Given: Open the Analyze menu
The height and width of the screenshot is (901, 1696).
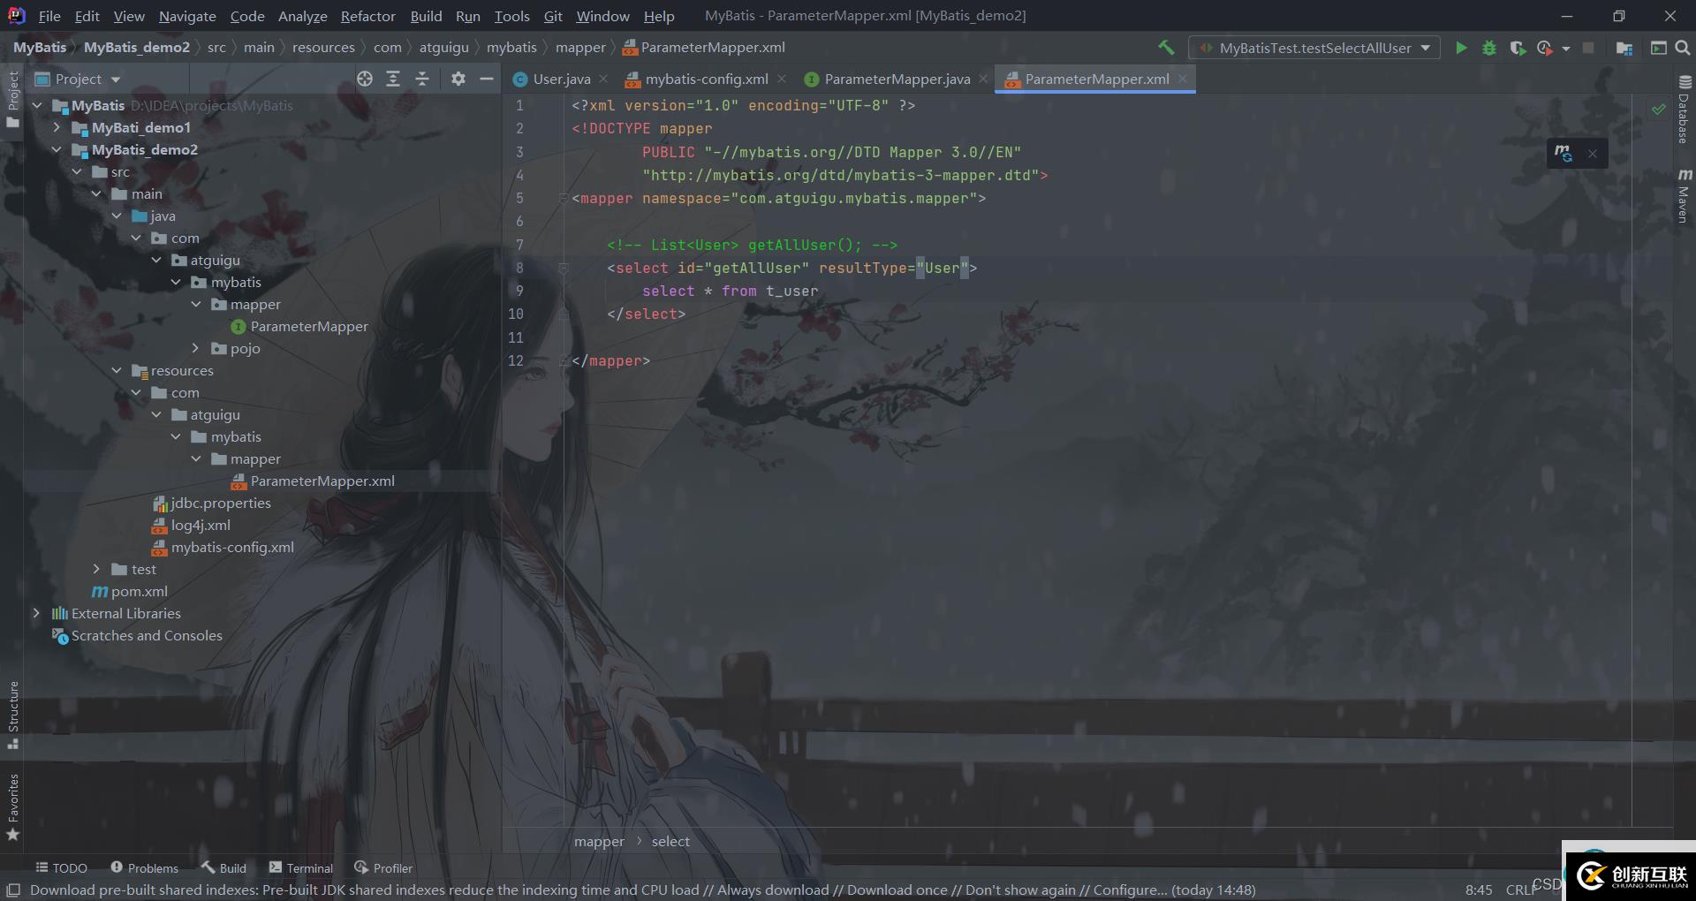Looking at the screenshot, I should [302, 16].
